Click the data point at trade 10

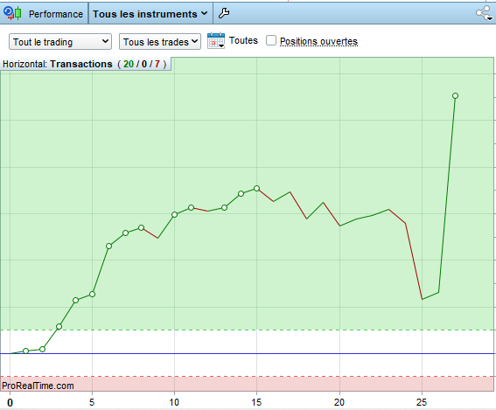(174, 215)
